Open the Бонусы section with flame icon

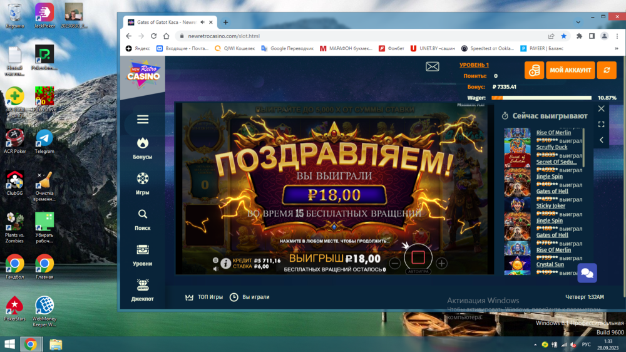click(143, 148)
